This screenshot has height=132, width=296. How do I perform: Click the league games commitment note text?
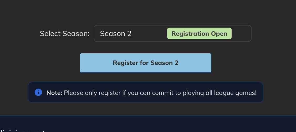(x=160, y=93)
